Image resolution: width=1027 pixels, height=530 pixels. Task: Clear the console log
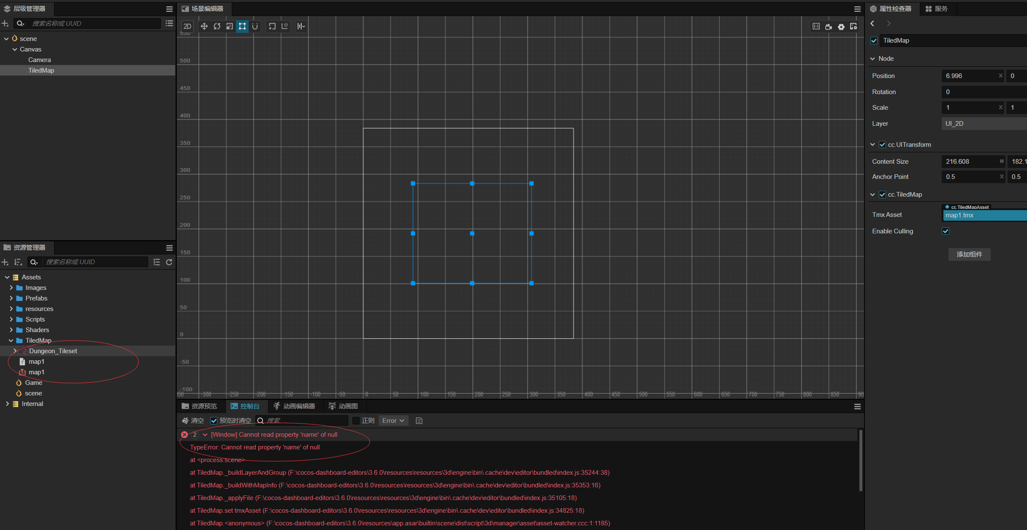193,421
